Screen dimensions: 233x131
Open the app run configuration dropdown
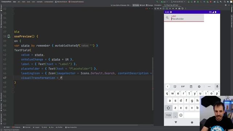coord(165,1)
